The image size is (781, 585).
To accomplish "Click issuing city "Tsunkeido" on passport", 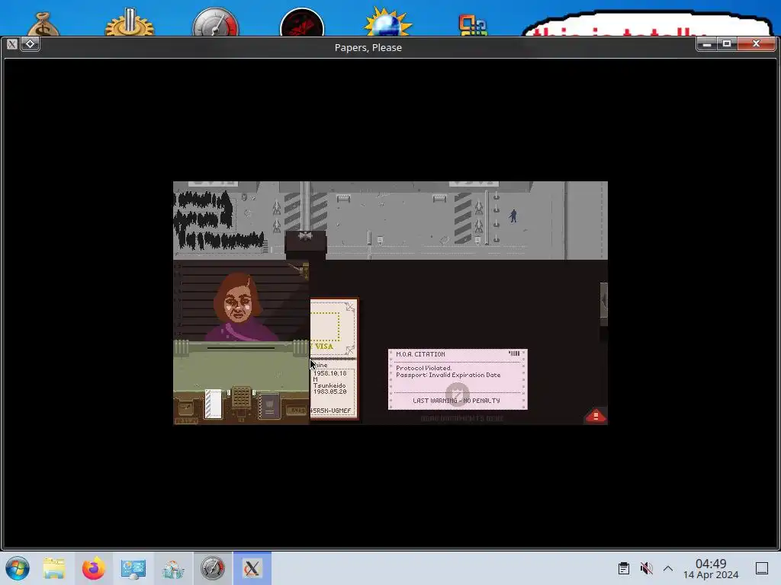I will (329, 385).
